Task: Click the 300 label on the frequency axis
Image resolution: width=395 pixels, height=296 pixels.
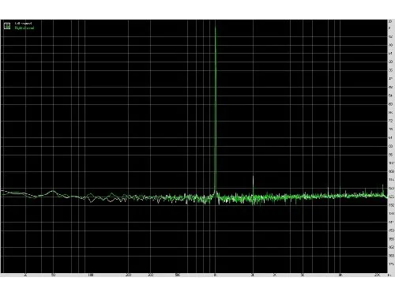Action: (150, 275)
